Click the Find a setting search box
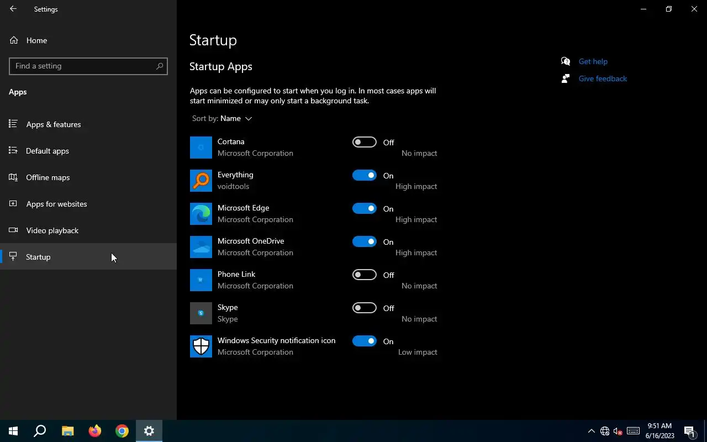This screenshot has width=707, height=442. [83, 66]
